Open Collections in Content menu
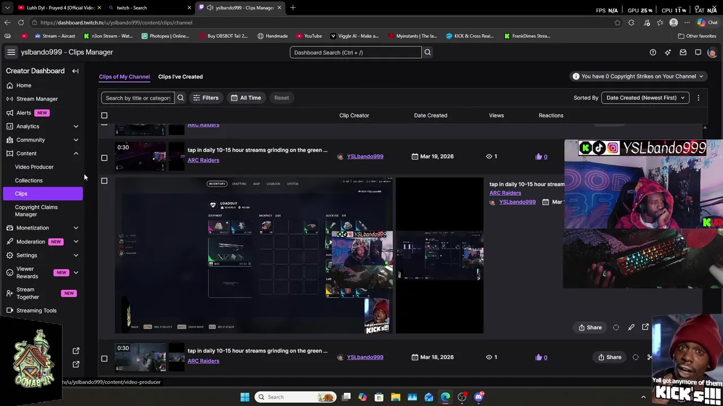The height and width of the screenshot is (406, 723). click(x=29, y=180)
